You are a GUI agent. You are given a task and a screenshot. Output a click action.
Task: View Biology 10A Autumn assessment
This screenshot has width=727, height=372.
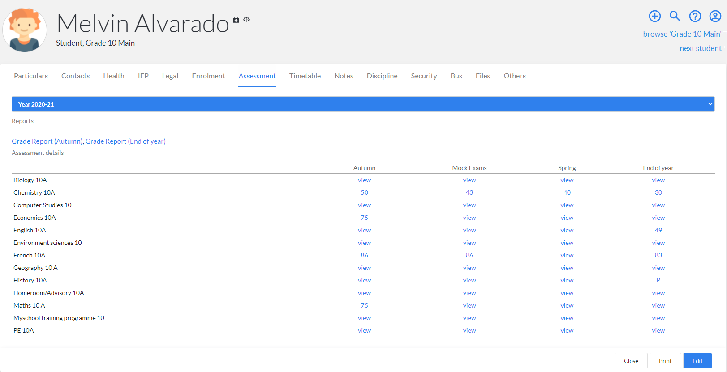[x=364, y=180]
